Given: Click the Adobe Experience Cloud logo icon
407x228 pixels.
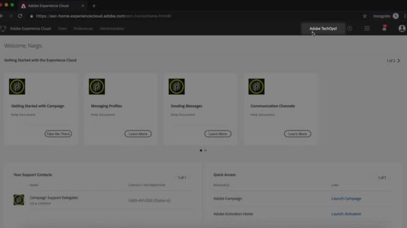Looking at the screenshot, I should [3, 29].
